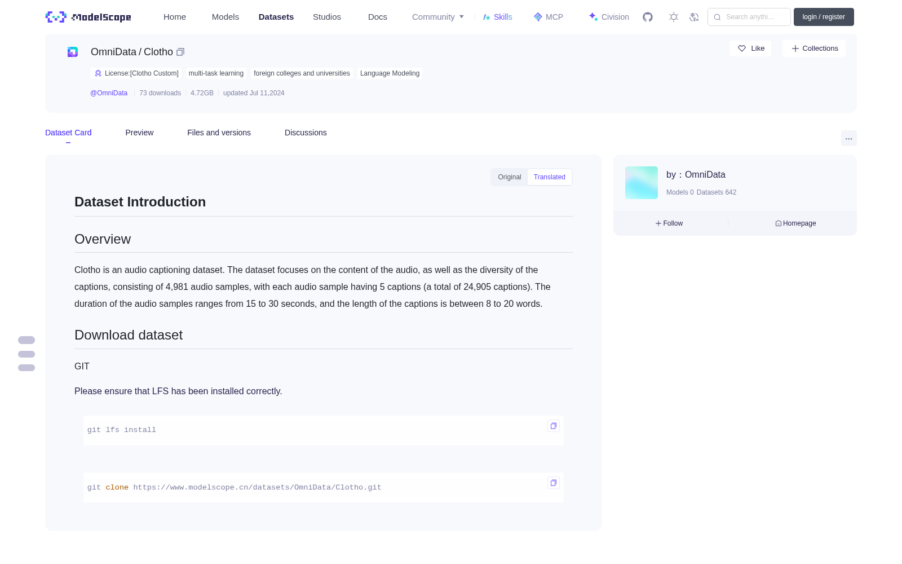The image size is (902, 564).
Task: Open the @OmniData author link
Action: pyautogui.click(x=109, y=93)
